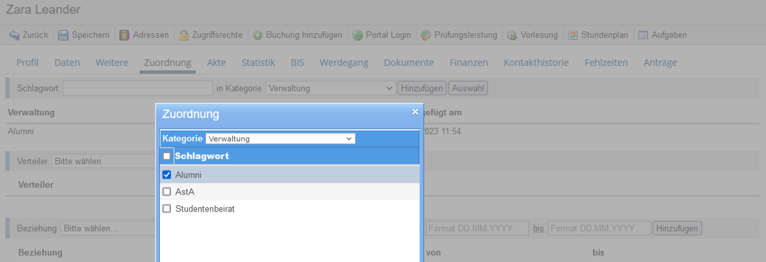Select the Zuordnung tab

coord(167,63)
